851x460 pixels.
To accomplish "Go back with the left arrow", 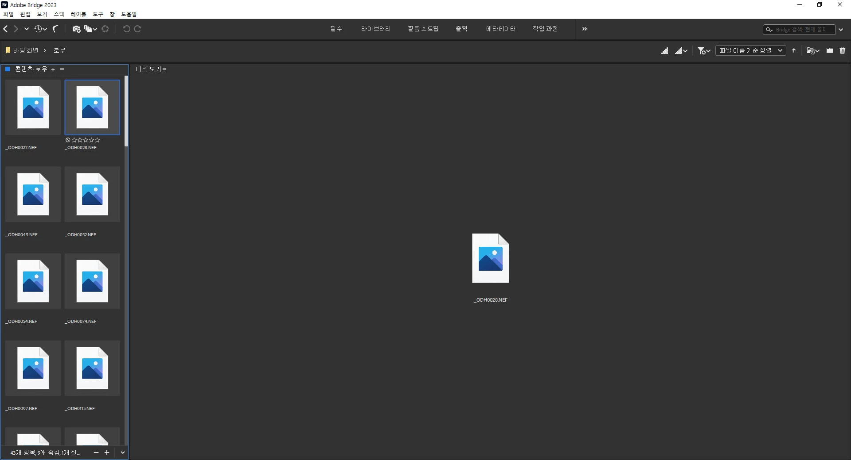I will click(x=5, y=29).
